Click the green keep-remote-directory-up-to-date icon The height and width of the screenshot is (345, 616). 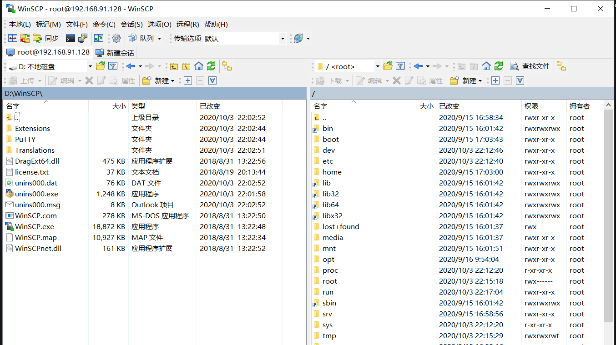click(x=99, y=39)
